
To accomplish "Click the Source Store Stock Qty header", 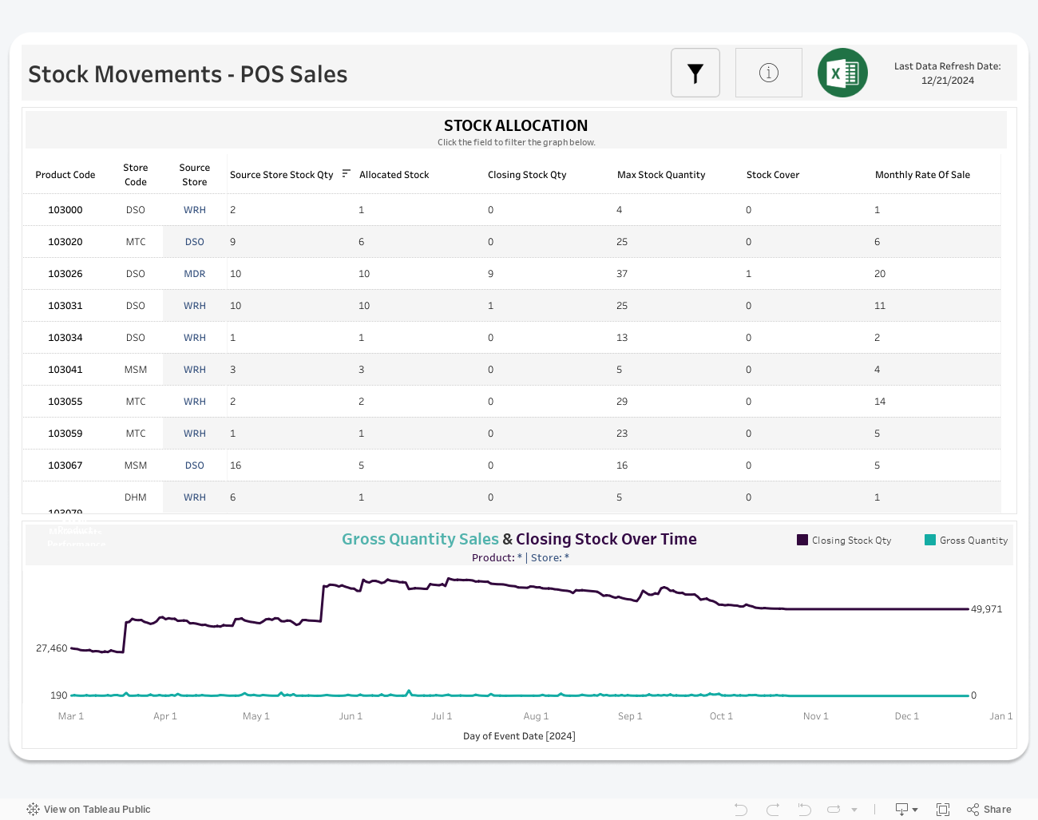I will tap(282, 175).
